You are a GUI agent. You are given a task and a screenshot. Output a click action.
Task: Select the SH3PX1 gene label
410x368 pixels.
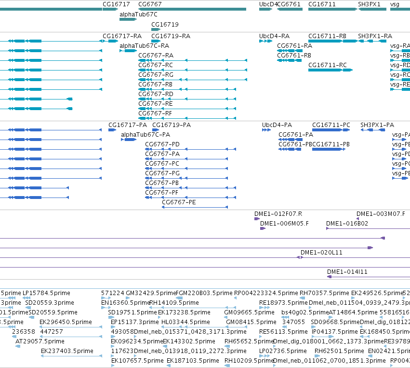(369, 4)
